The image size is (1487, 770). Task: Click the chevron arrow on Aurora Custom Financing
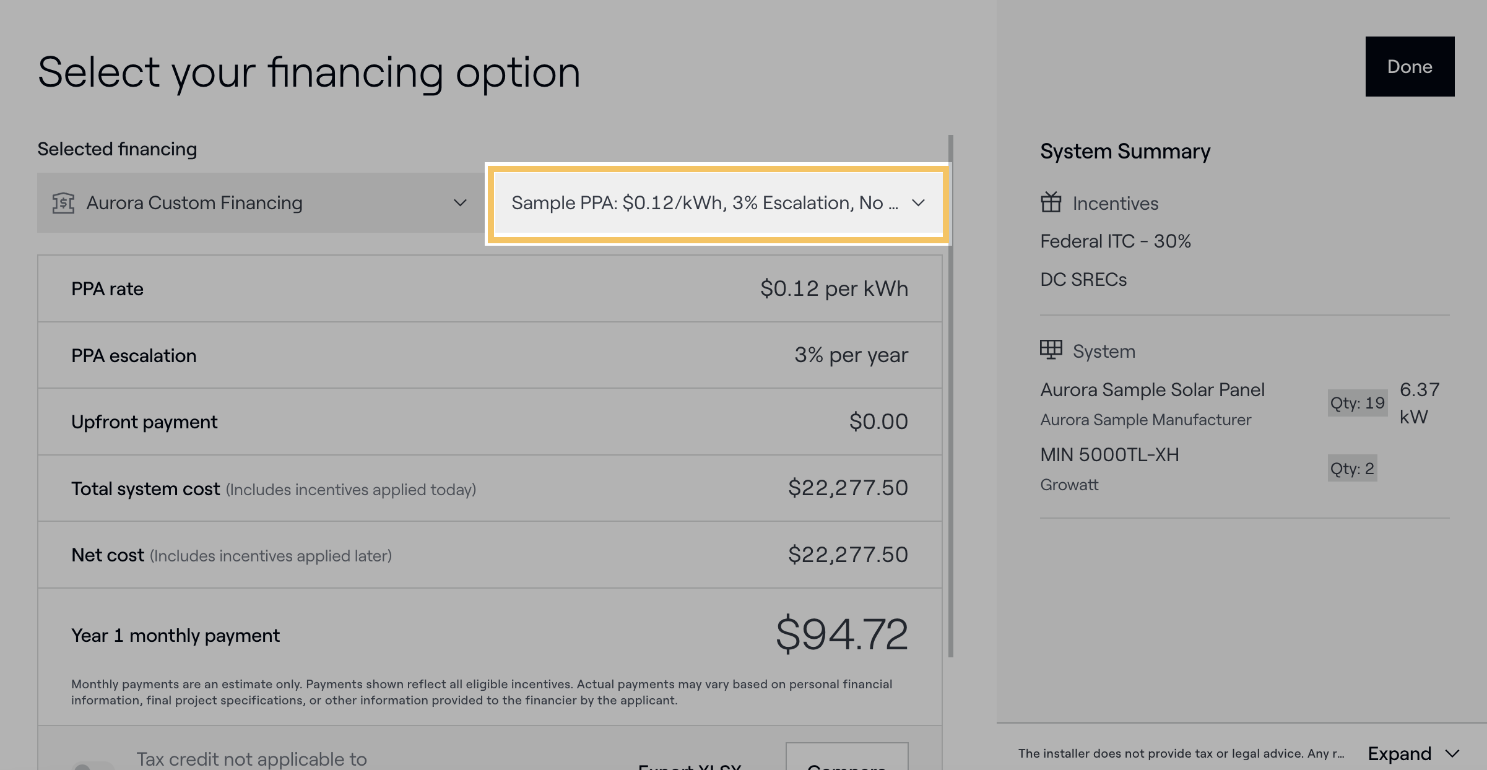coord(460,203)
